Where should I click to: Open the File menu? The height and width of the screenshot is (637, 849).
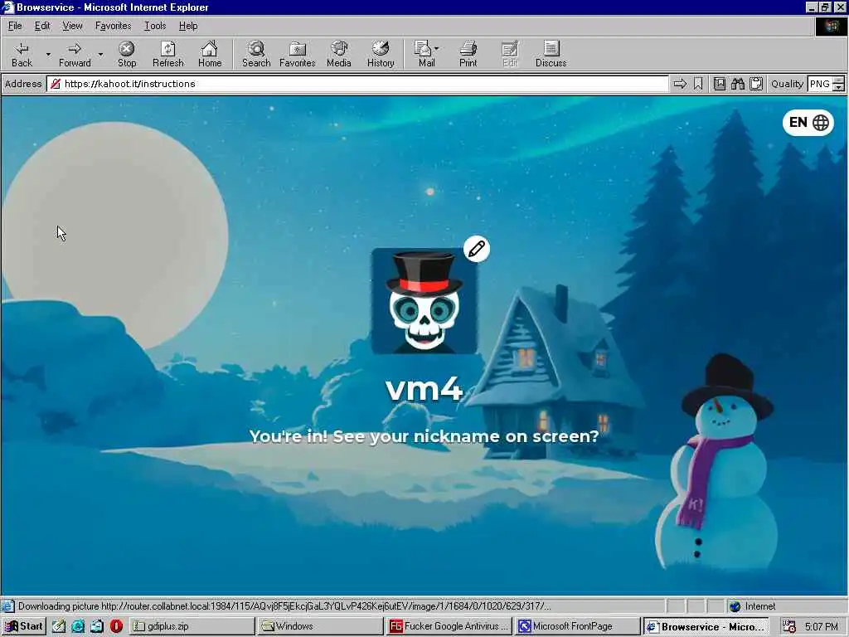pos(15,26)
